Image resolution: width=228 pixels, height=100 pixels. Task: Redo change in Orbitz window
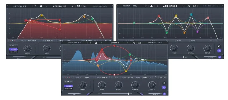click(x=165, y=77)
